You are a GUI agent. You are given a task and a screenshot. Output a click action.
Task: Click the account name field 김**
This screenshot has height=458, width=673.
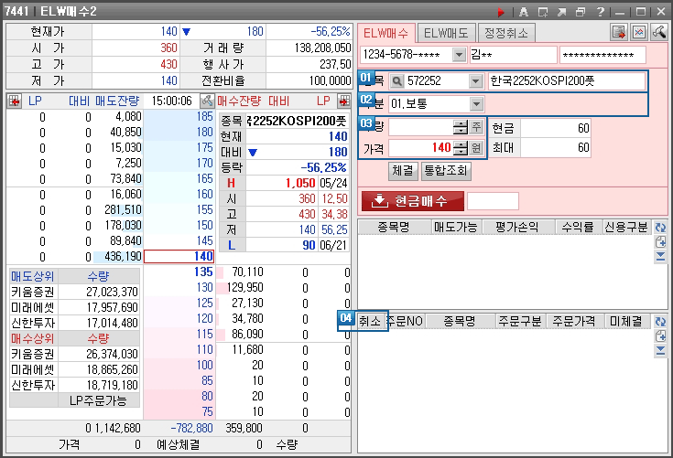coord(514,55)
